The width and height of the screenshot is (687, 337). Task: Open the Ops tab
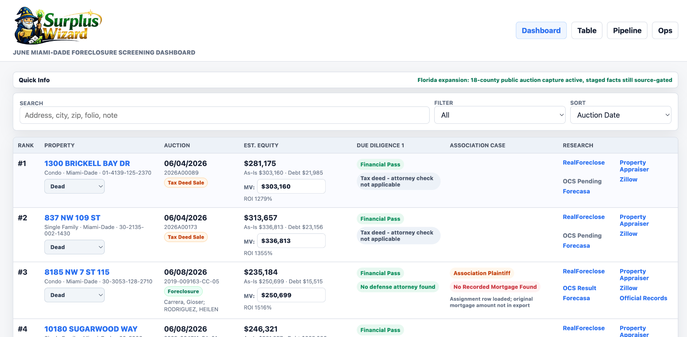(x=665, y=30)
